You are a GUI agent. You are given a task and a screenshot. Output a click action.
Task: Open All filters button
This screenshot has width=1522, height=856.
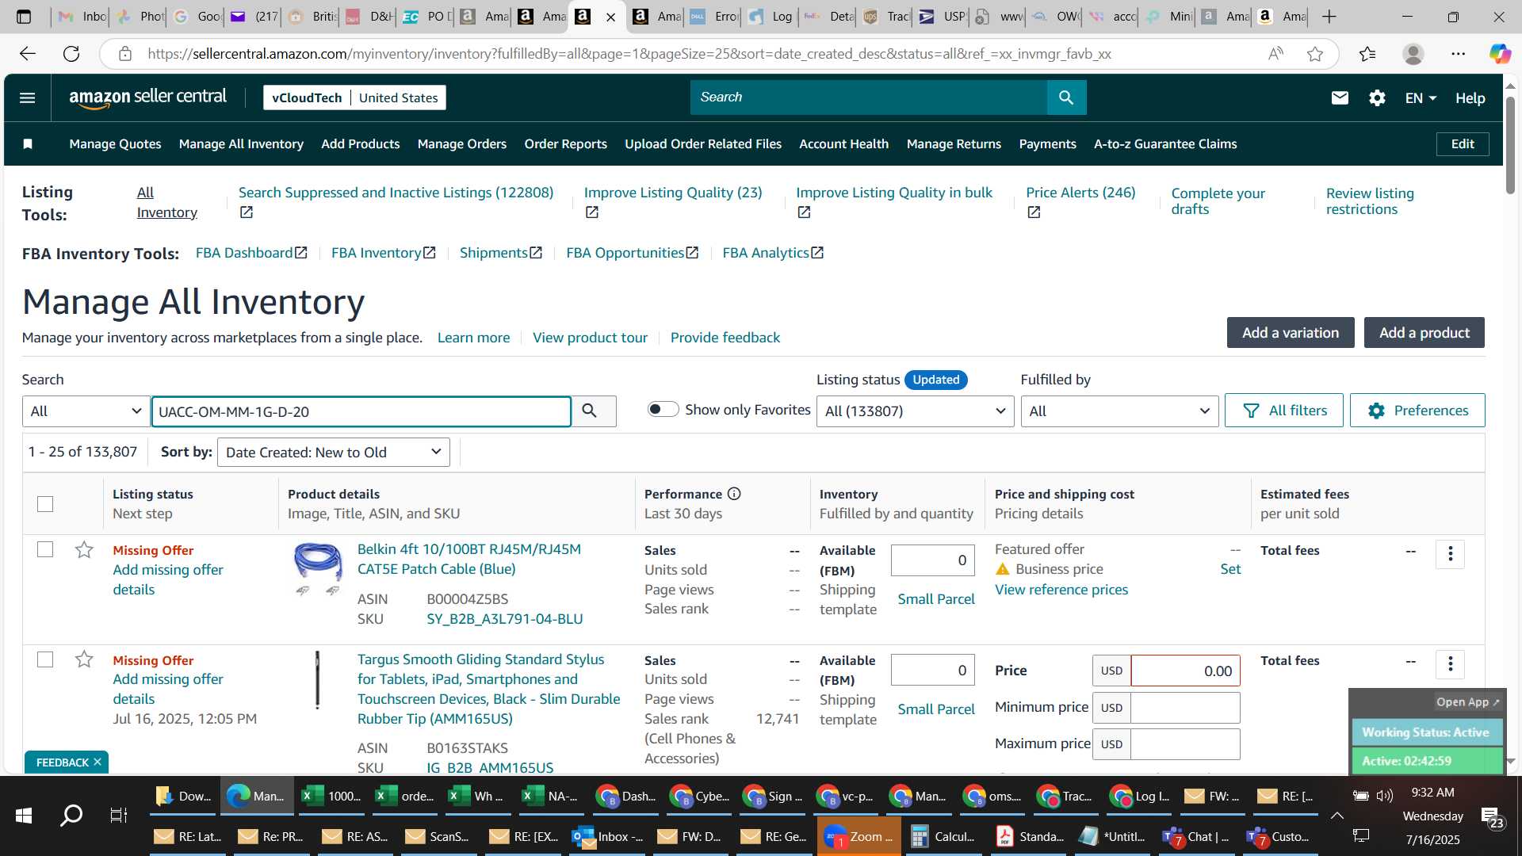(x=1283, y=410)
